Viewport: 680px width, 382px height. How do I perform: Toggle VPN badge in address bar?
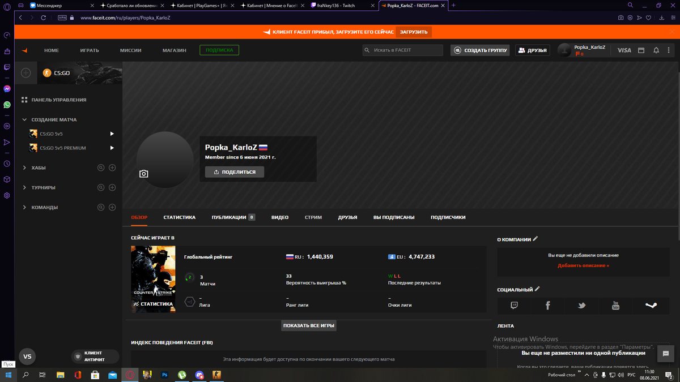62,18
